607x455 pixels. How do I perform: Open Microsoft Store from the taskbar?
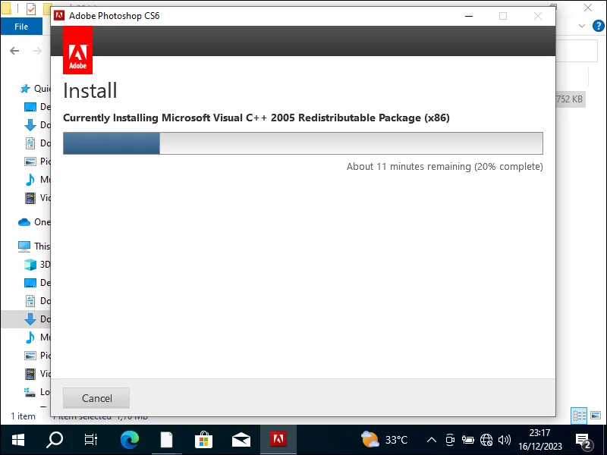[x=203, y=438]
